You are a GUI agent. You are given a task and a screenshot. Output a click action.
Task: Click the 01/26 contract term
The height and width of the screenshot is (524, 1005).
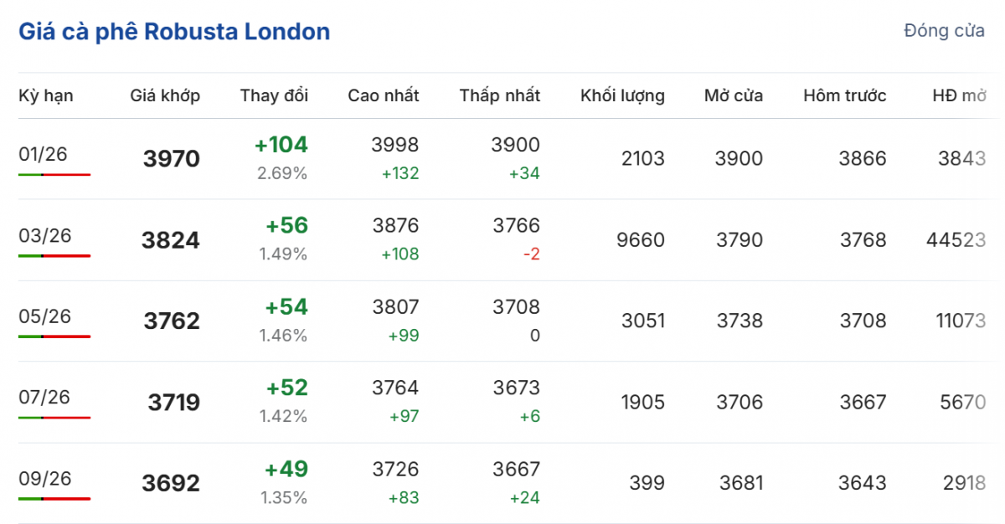coord(43,154)
